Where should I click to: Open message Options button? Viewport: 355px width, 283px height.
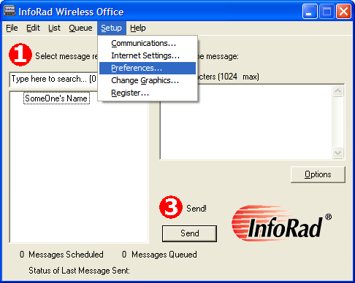point(318,174)
